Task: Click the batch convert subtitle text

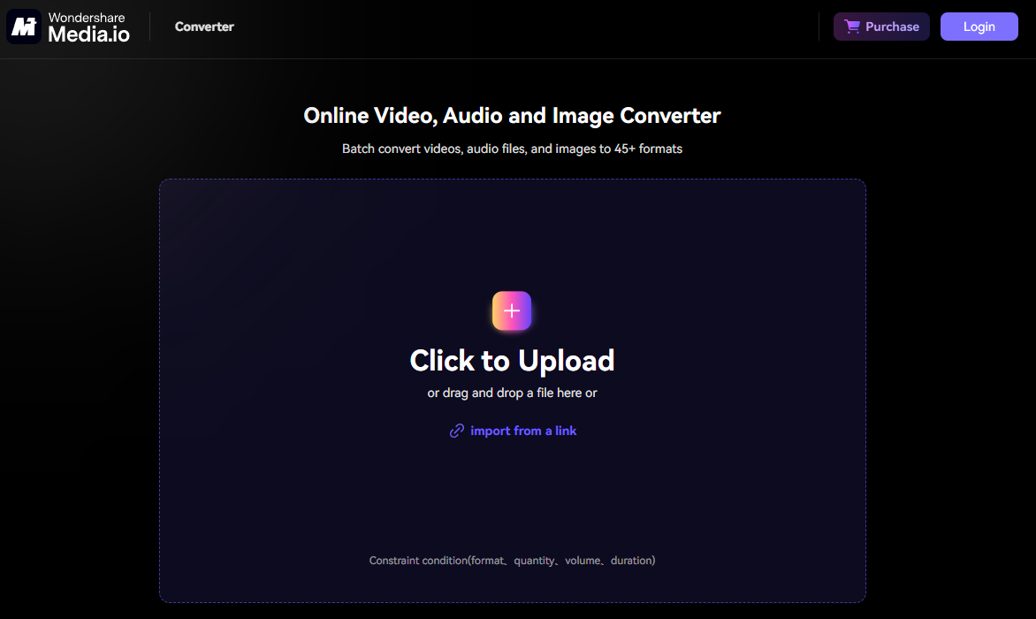Action: click(x=512, y=148)
